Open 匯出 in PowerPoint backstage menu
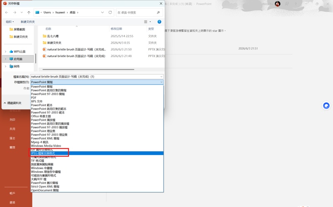The image size is (333, 207). click(12, 138)
